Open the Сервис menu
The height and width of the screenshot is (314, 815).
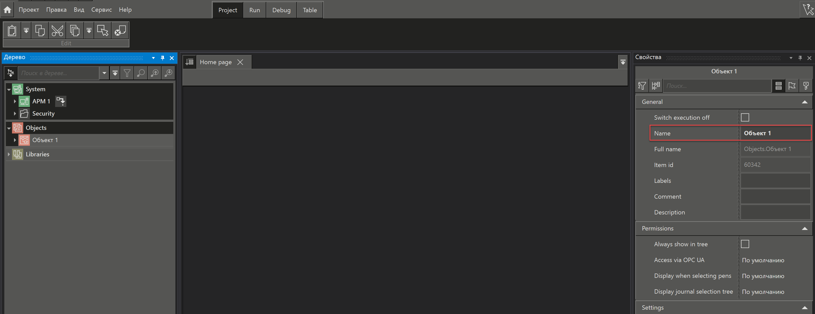pyautogui.click(x=101, y=10)
